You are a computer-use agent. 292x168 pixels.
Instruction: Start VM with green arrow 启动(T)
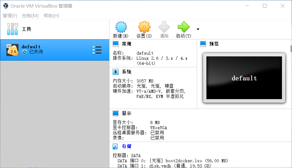pos(184,27)
